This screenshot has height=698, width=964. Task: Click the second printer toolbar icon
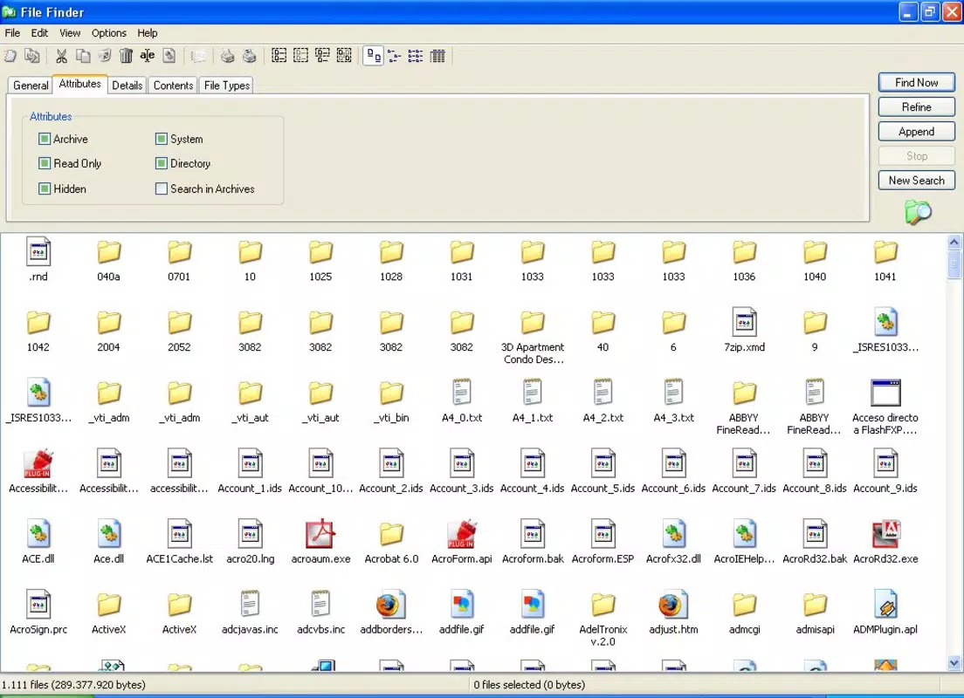pyautogui.click(x=249, y=57)
